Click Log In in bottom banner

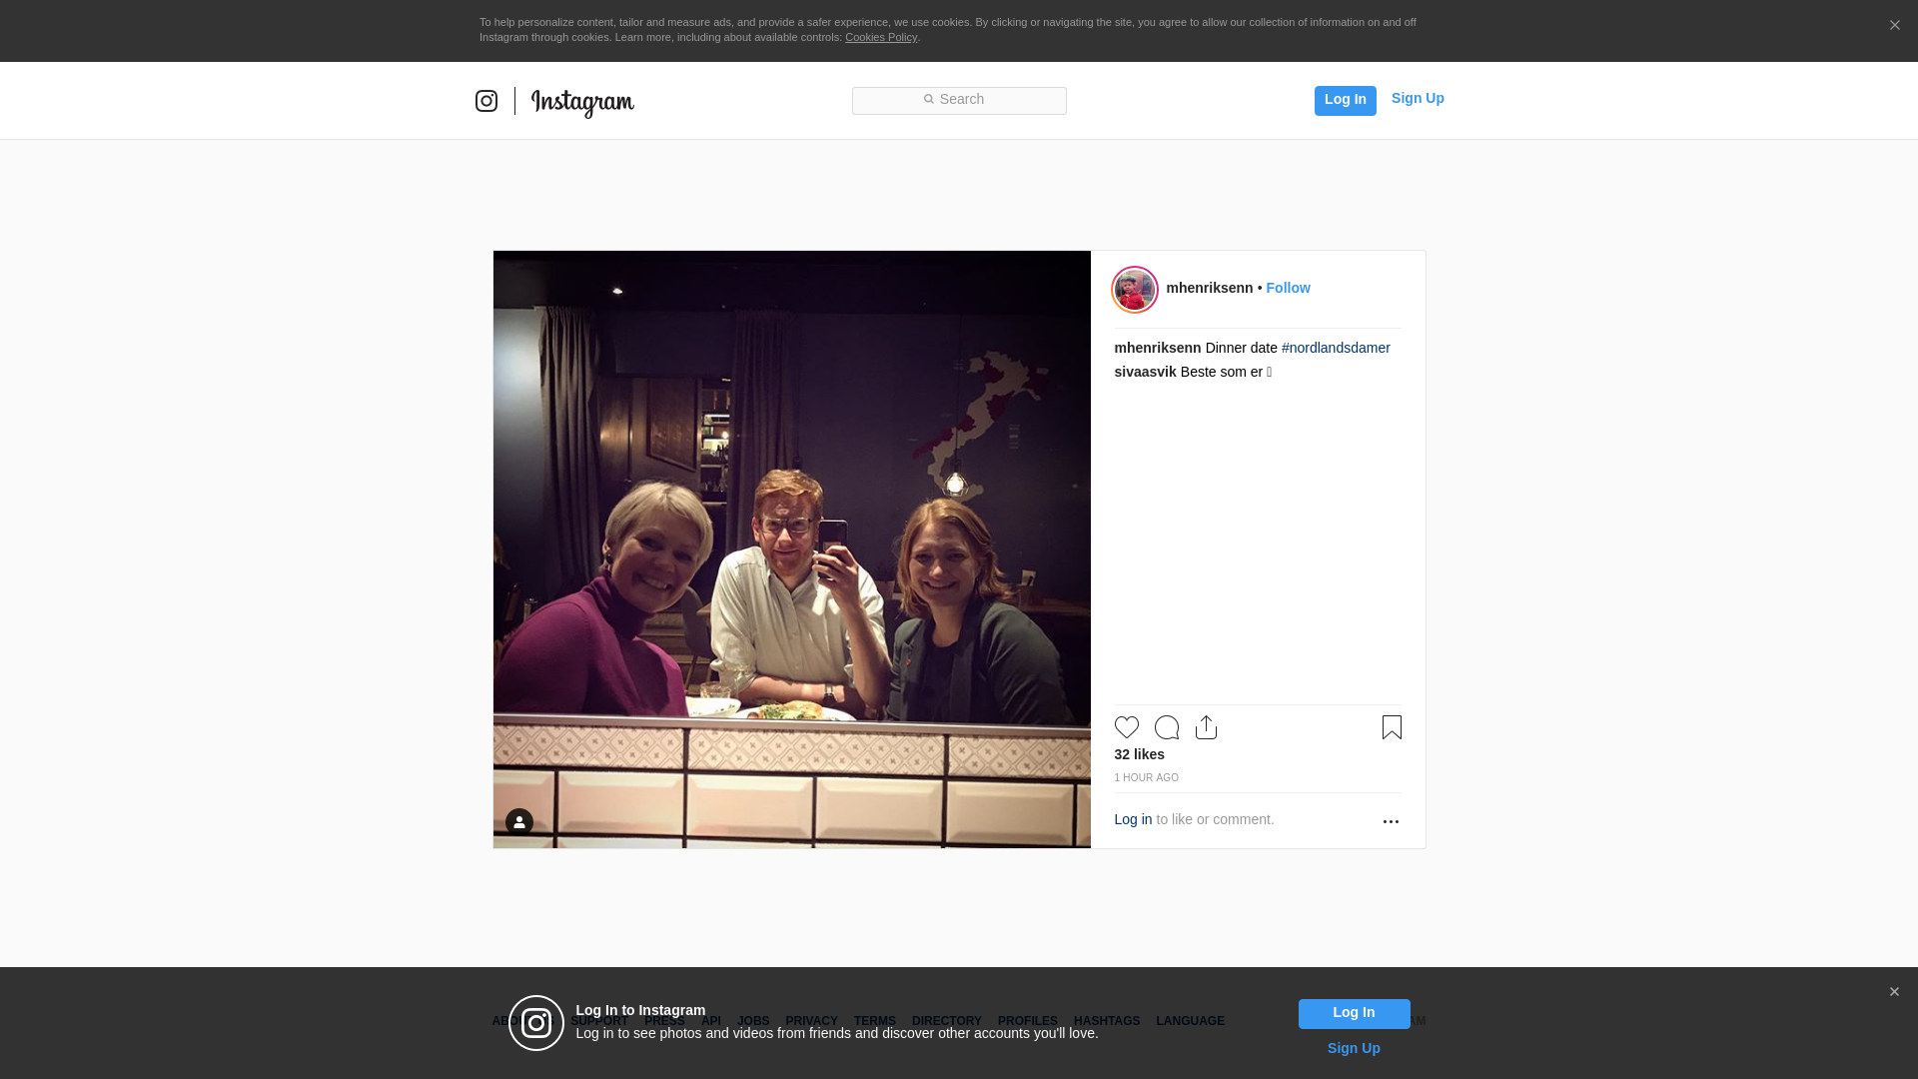click(x=1354, y=1013)
